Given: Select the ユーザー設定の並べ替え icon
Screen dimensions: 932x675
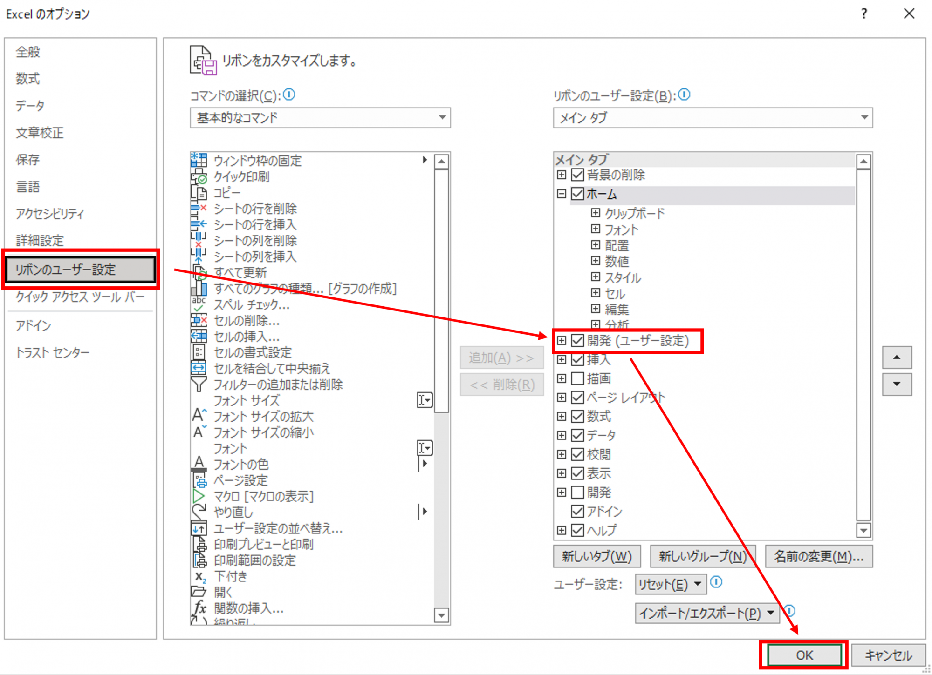Looking at the screenshot, I should [x=199, y=528].
